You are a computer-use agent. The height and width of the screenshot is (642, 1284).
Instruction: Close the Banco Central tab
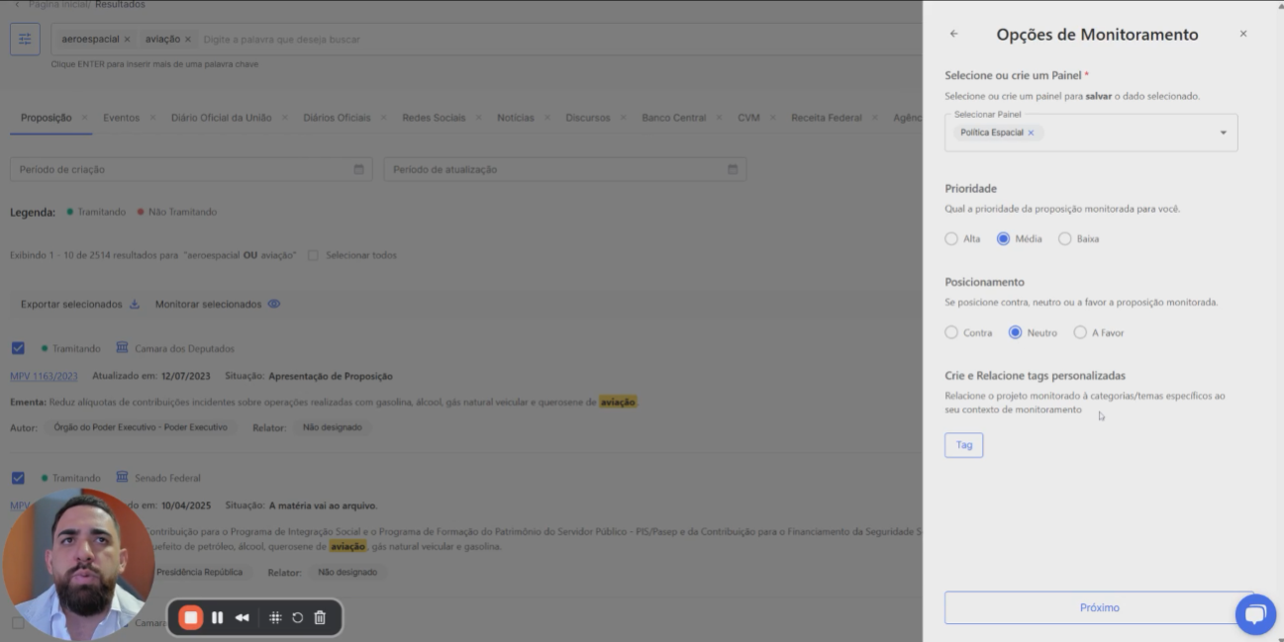[x=720, y=118]
